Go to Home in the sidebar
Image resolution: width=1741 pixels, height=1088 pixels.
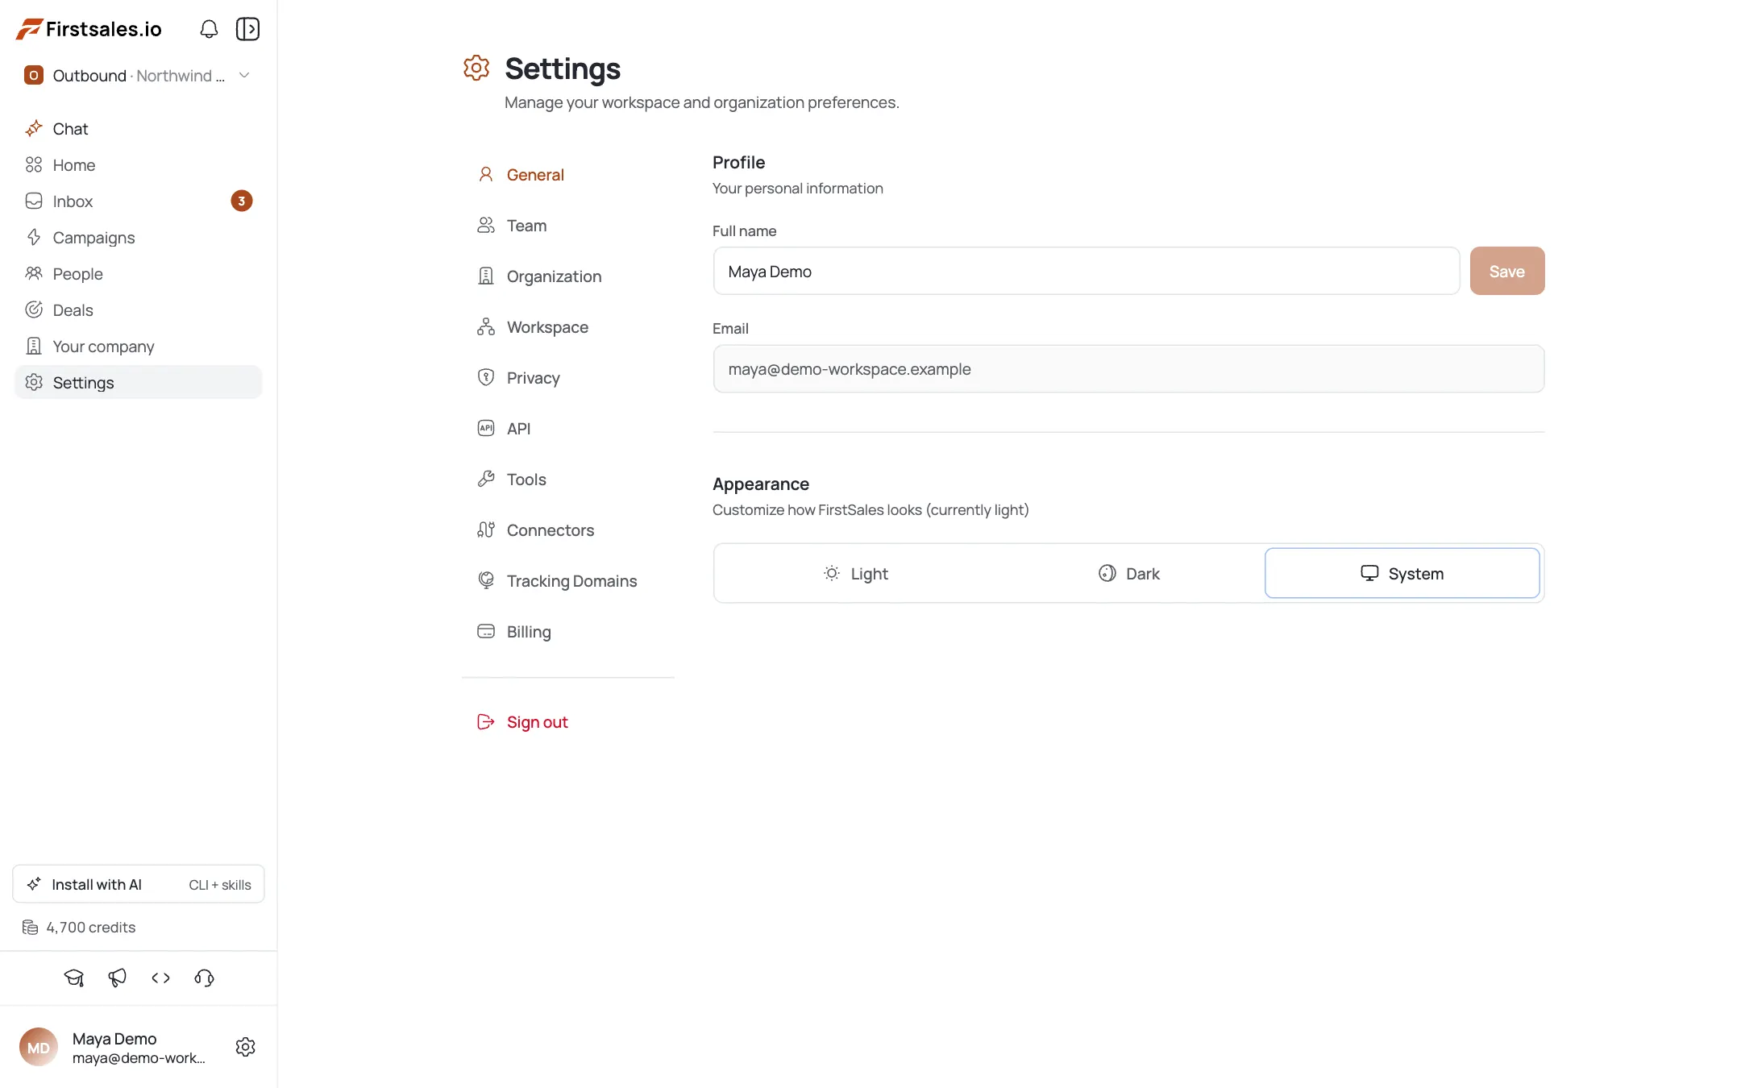139,165
